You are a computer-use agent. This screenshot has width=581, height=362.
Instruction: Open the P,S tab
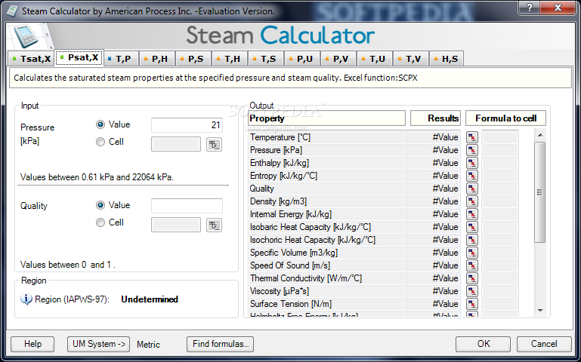point(193,59)
